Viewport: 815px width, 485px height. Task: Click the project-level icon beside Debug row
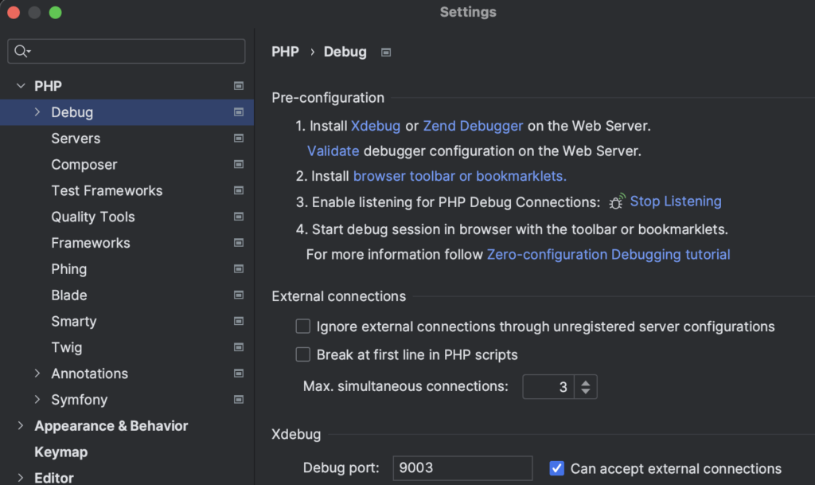(239, 111)
